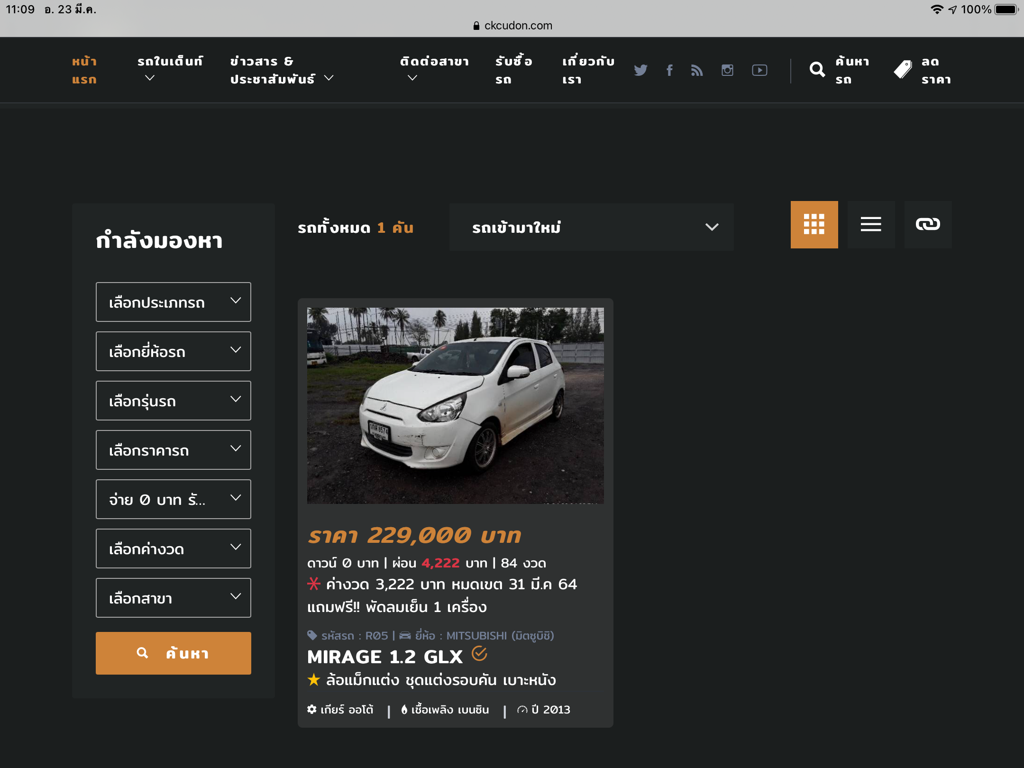
Task: Click the magnifier search car icon
Action: point(817,70)
